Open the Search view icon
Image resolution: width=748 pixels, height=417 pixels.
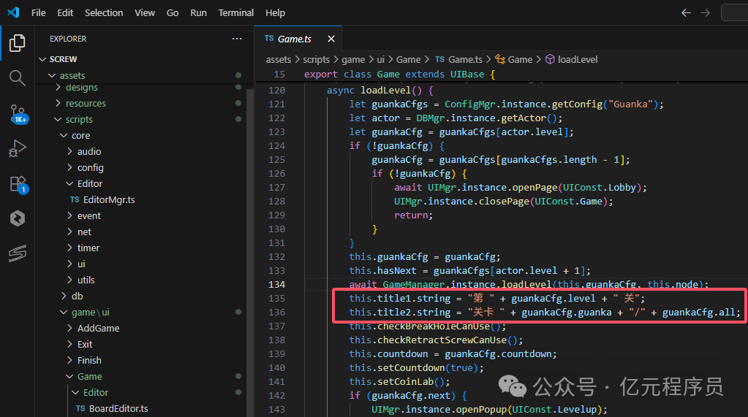pyautogui.click(x=17, y=77)
